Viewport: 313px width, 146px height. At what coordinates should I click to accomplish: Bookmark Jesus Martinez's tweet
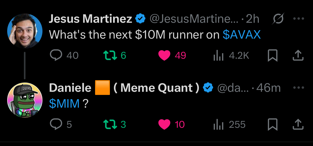pyautogui.click(x=272, y=56)
